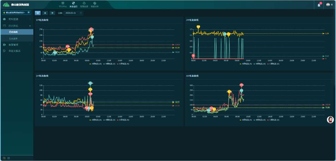
Task: Open 自定义报表 from the sidebar
Action: point(14,51)
